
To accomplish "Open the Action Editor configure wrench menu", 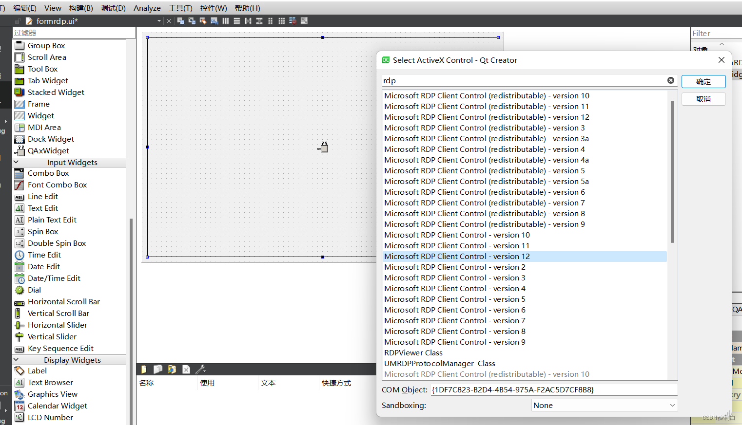I will point(200,370).
